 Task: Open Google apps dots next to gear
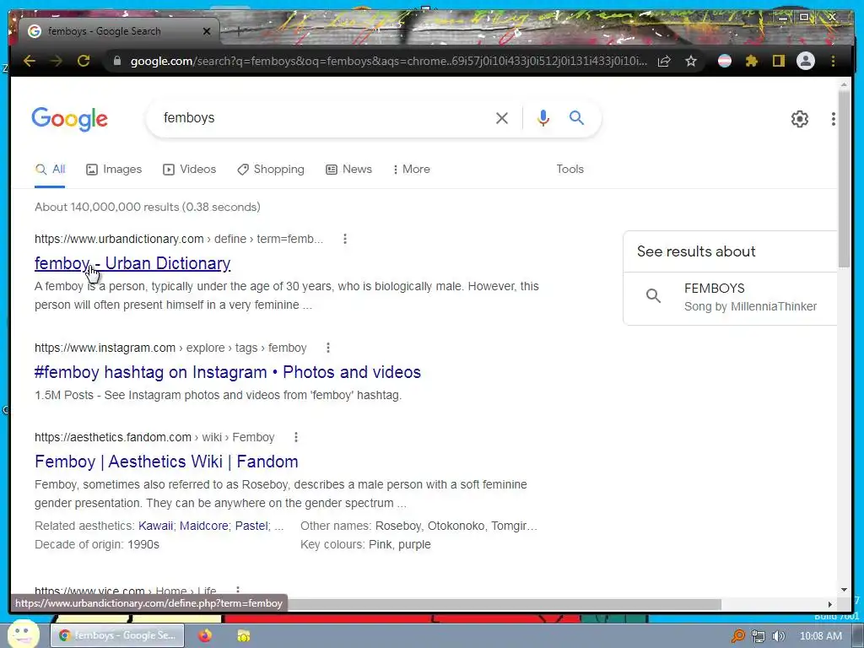(x=833, y=118)
